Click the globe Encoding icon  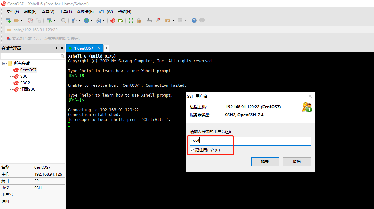click(86, 21)
